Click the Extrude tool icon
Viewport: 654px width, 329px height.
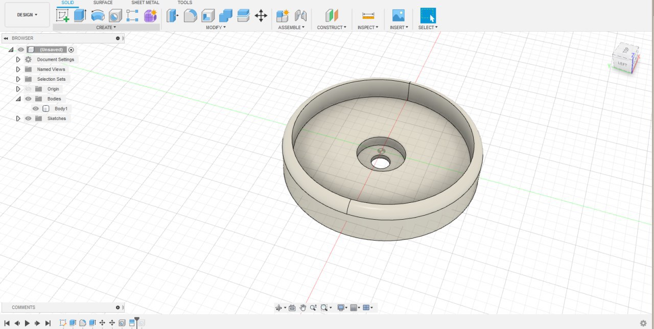(x=80, y=15)
